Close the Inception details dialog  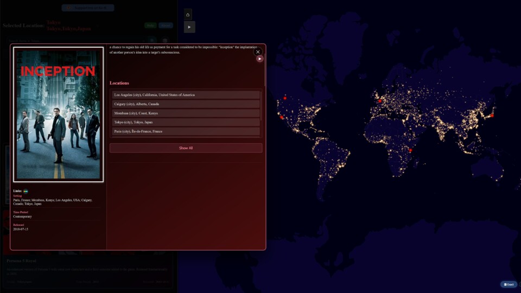click(258, 52)
